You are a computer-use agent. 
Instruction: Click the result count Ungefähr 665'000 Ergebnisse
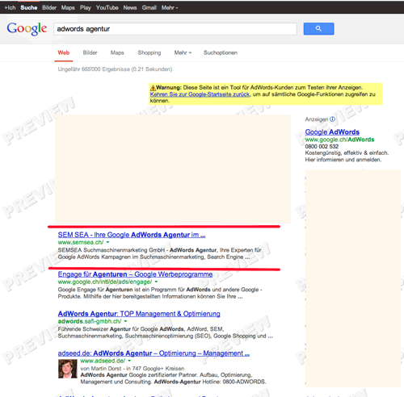[x=115, y=69]
